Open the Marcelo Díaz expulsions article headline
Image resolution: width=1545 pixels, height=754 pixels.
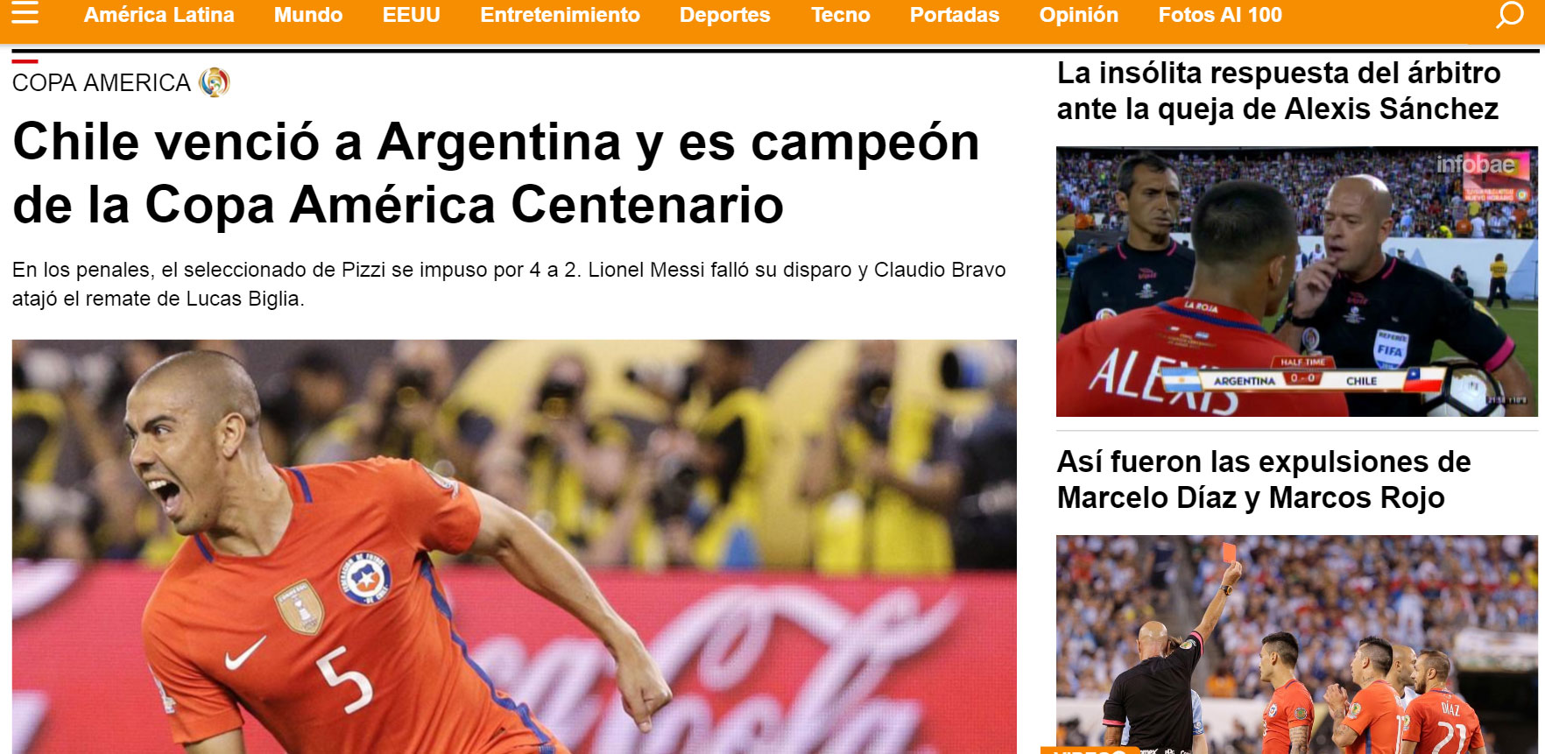[x=1264, y=480]
